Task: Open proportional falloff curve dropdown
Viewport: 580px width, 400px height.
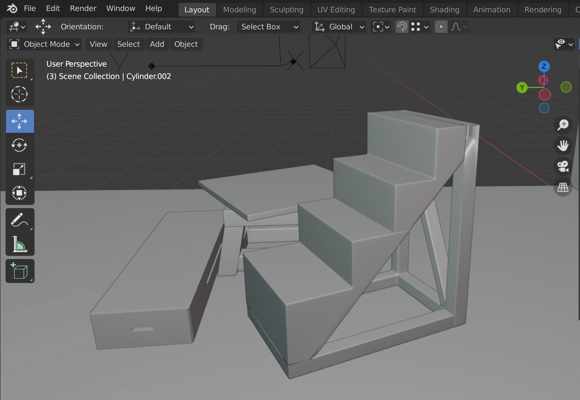Action: coord(459,27)
